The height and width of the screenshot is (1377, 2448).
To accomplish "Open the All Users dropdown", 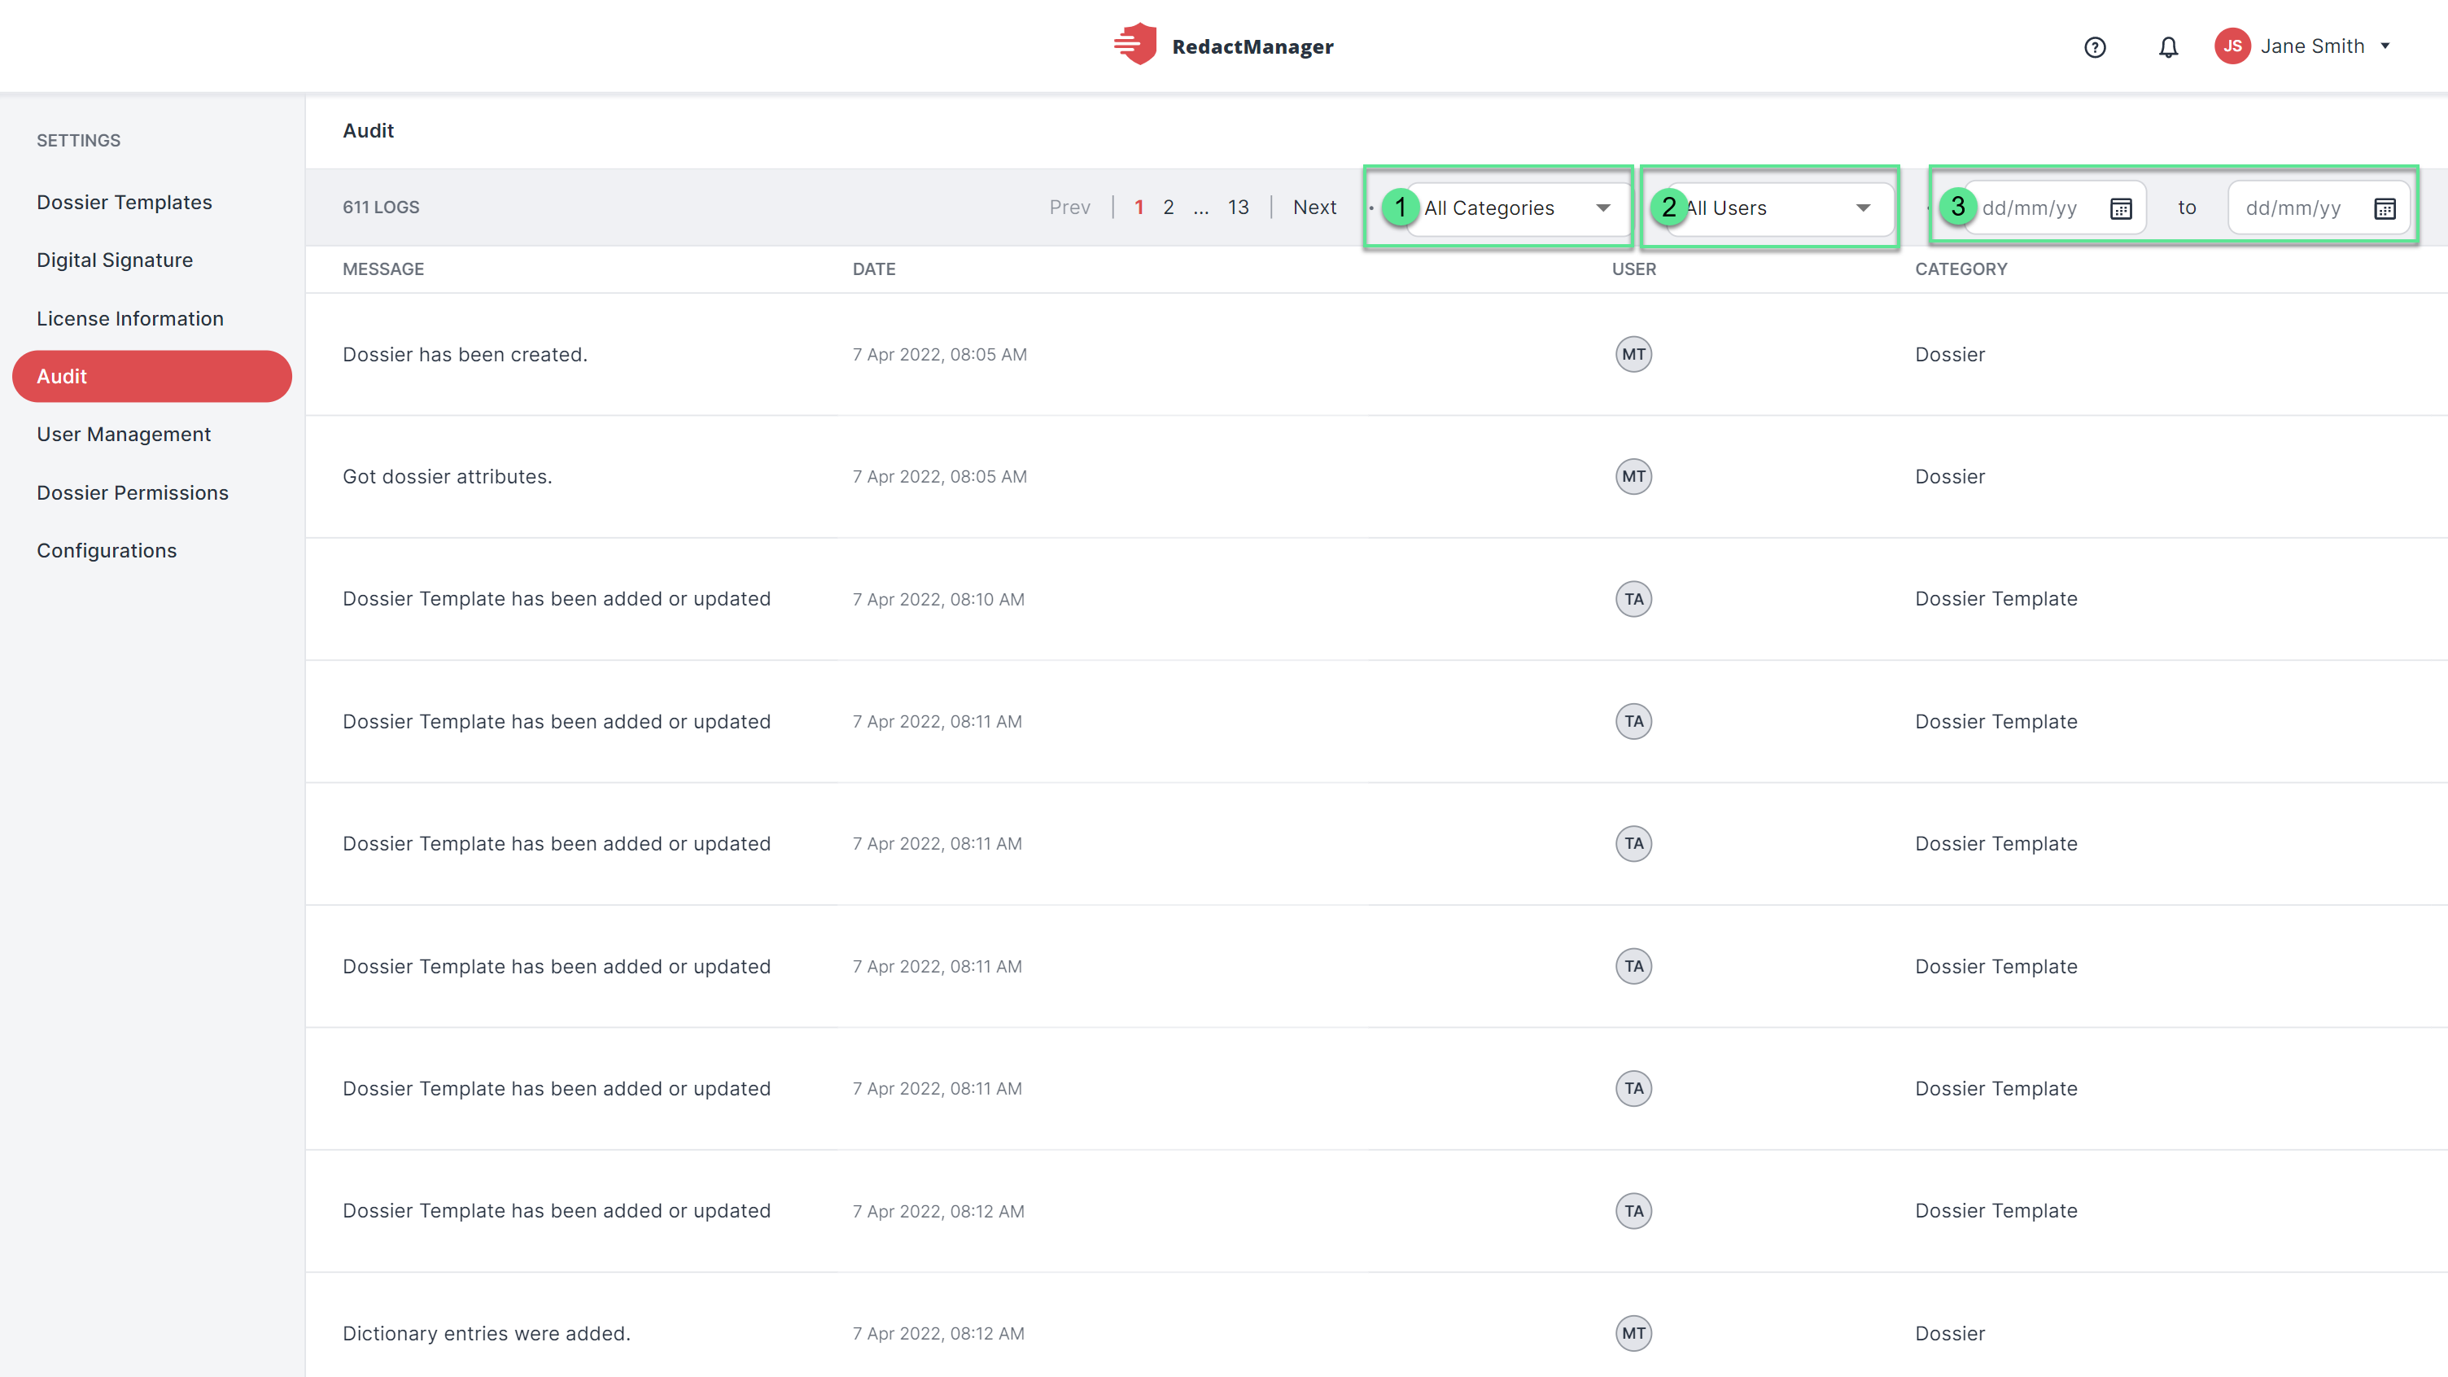I will 1781,208.
